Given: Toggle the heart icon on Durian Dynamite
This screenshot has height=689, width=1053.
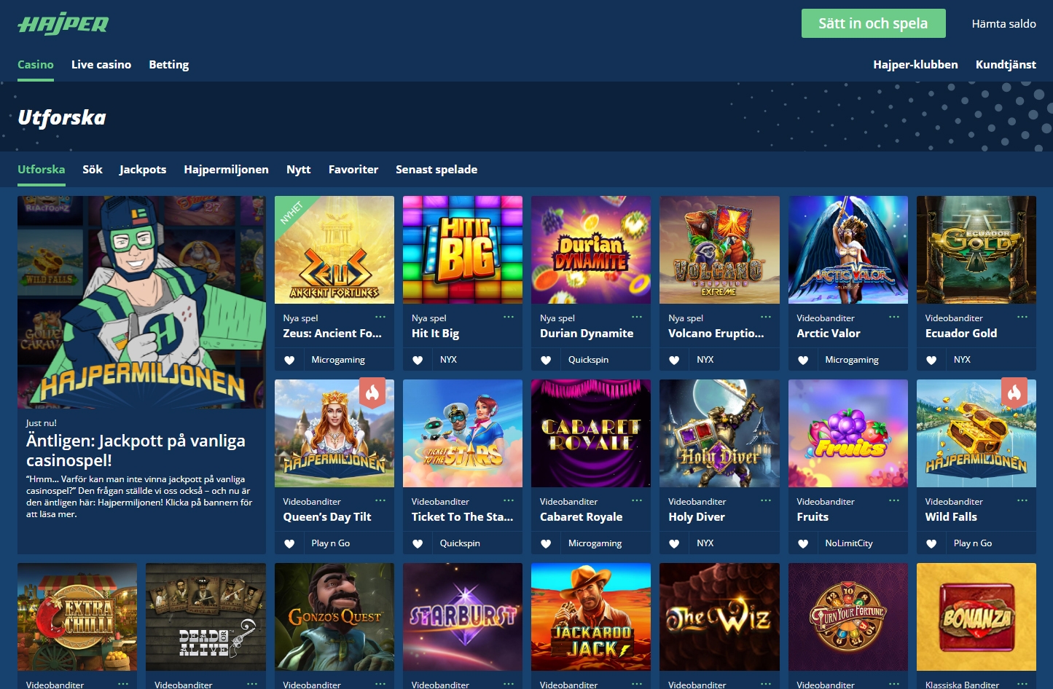Looking at the screenshot, I should (546, 360).
